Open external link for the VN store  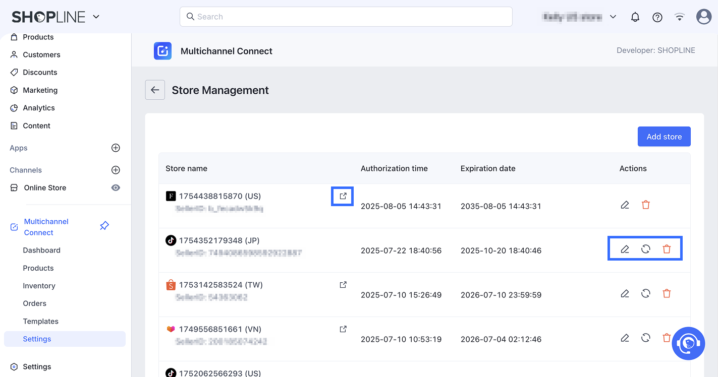343,329
